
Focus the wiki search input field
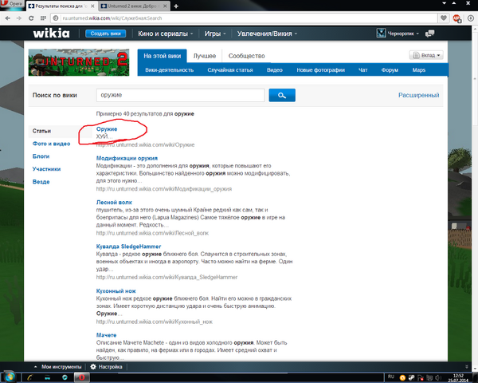(x=181, y=95)
